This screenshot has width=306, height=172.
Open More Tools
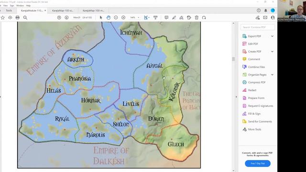click(x=254, y=129)
